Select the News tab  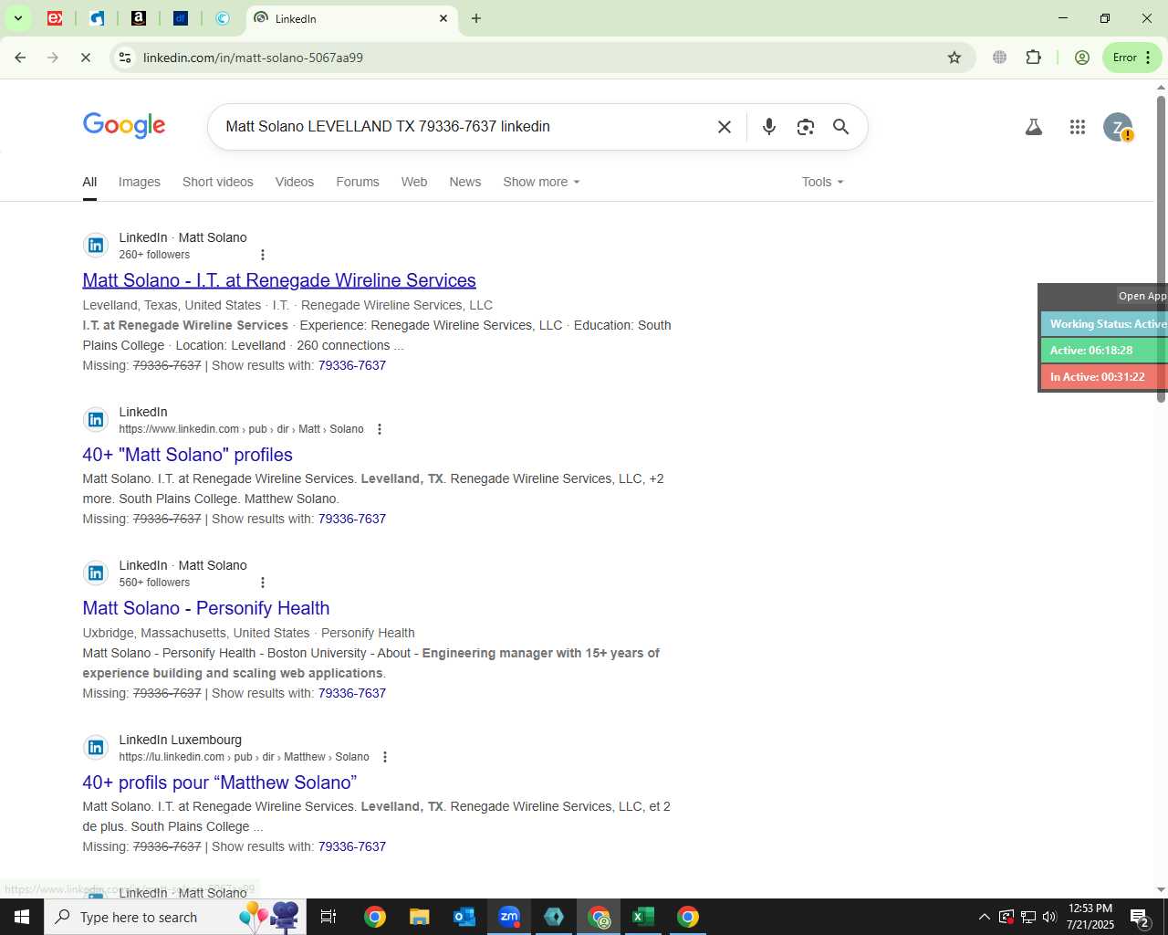[x=465, y=182]
